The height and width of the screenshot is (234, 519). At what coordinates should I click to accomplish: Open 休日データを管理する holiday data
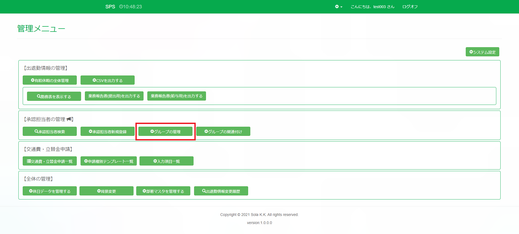tap(50, 191)
